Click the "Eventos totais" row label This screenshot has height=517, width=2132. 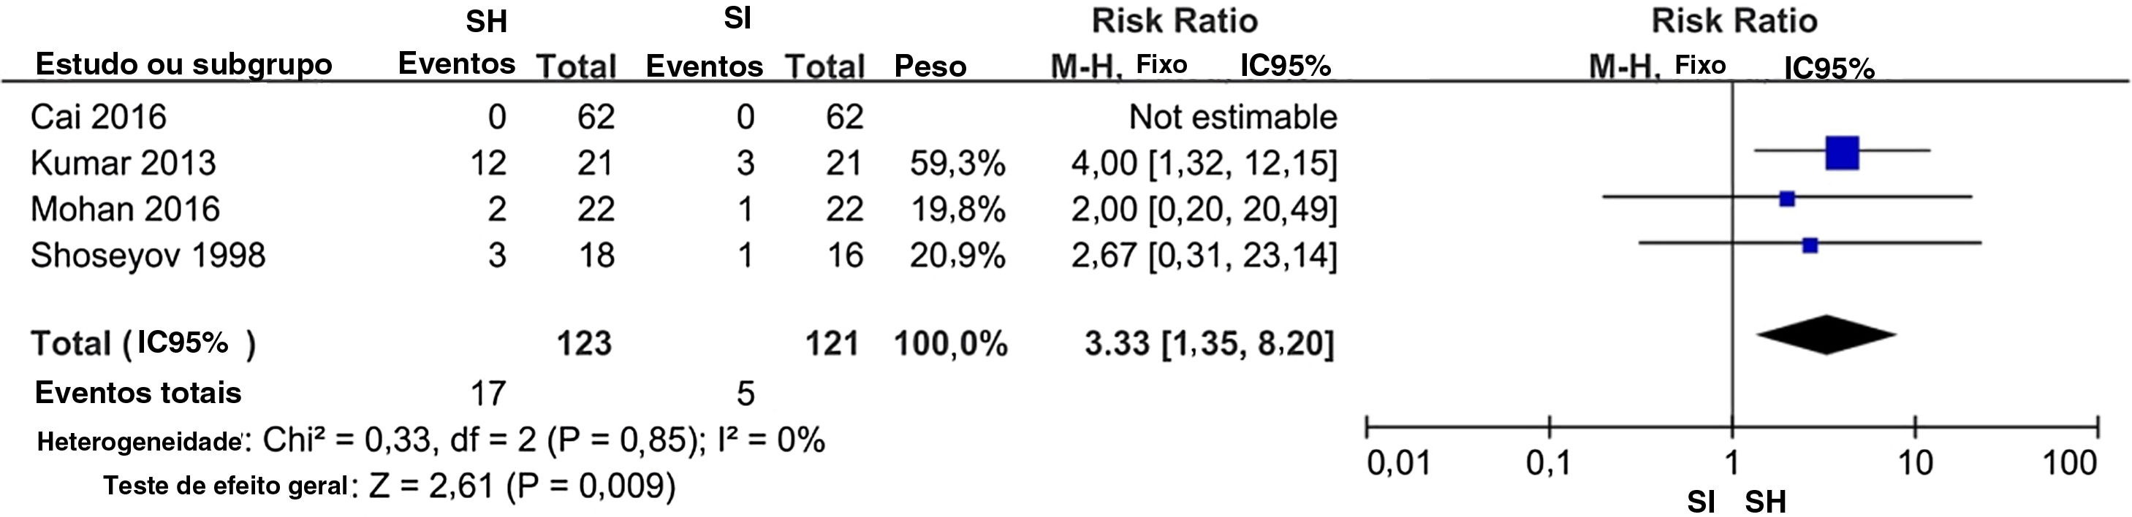tap(138, 392)
